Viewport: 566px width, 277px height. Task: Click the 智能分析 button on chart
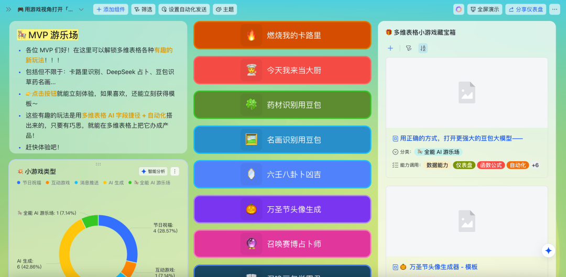click(154, 171)
